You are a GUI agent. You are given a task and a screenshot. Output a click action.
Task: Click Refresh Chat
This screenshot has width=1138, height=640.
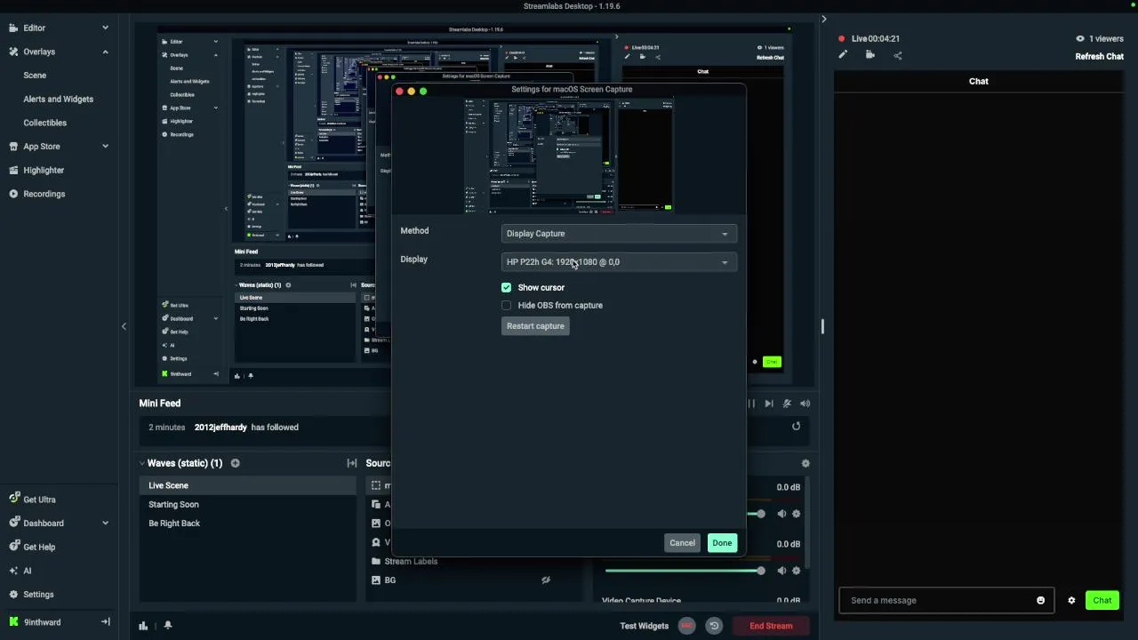pyautogui.click(x=1099, y=56)
